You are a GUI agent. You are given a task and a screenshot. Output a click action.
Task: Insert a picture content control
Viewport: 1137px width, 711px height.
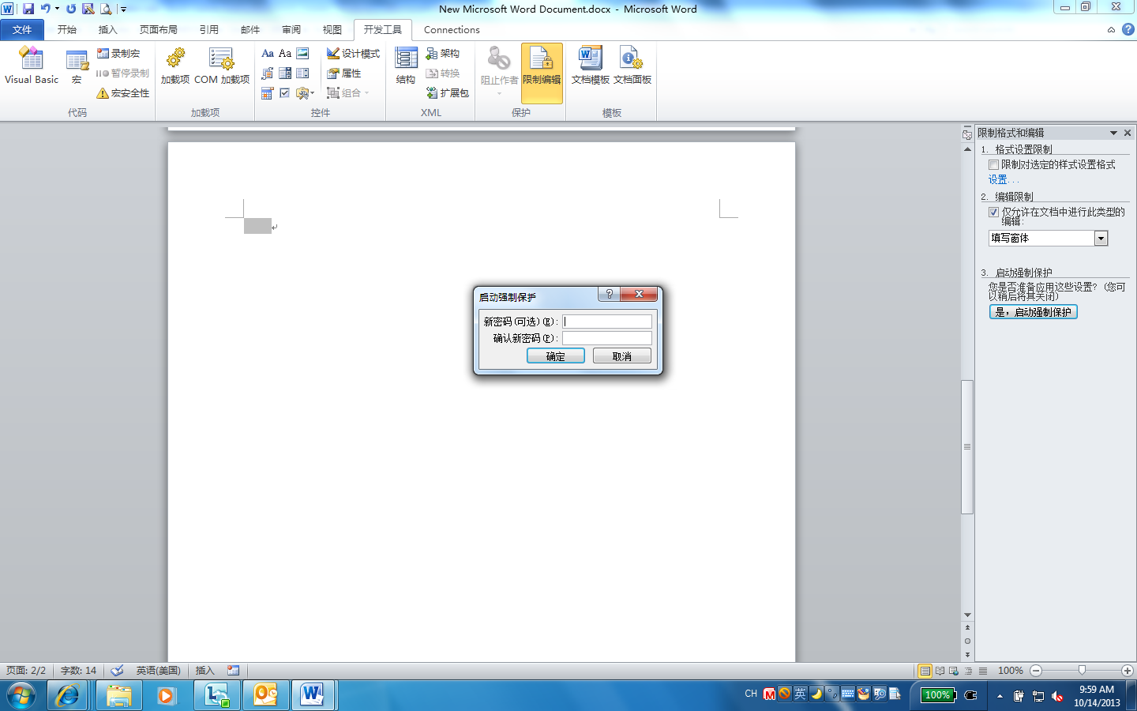(302, 53)
